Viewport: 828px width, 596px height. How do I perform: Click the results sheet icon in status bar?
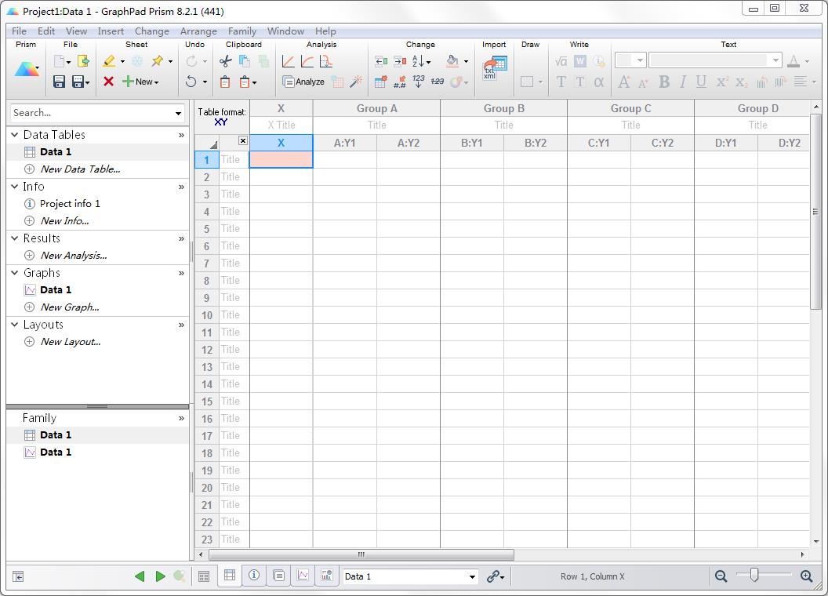(279, 576)
